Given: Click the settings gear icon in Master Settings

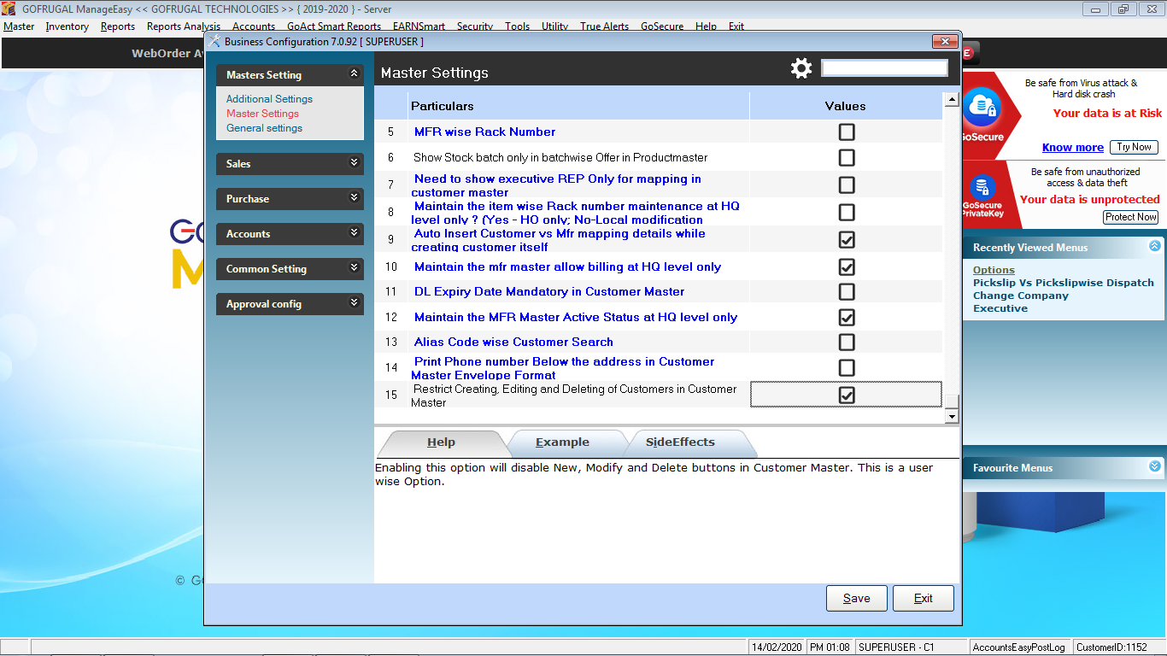Looking at the screenshot, I should (801, 68).
